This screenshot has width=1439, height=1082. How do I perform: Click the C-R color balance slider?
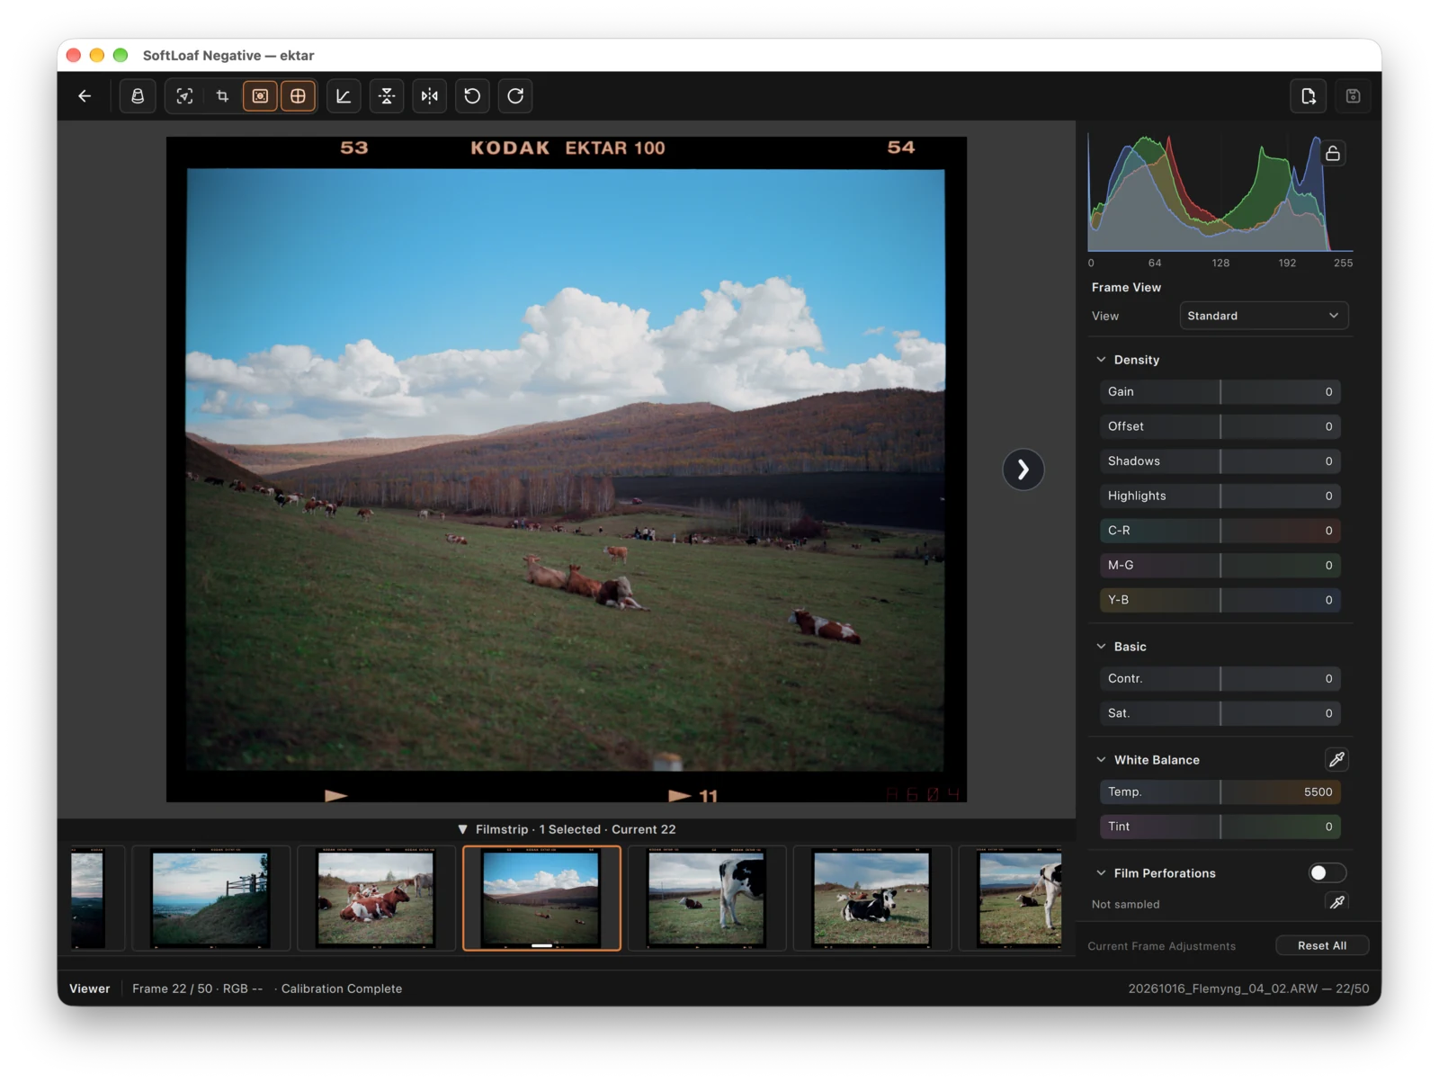pos(1220,531)
